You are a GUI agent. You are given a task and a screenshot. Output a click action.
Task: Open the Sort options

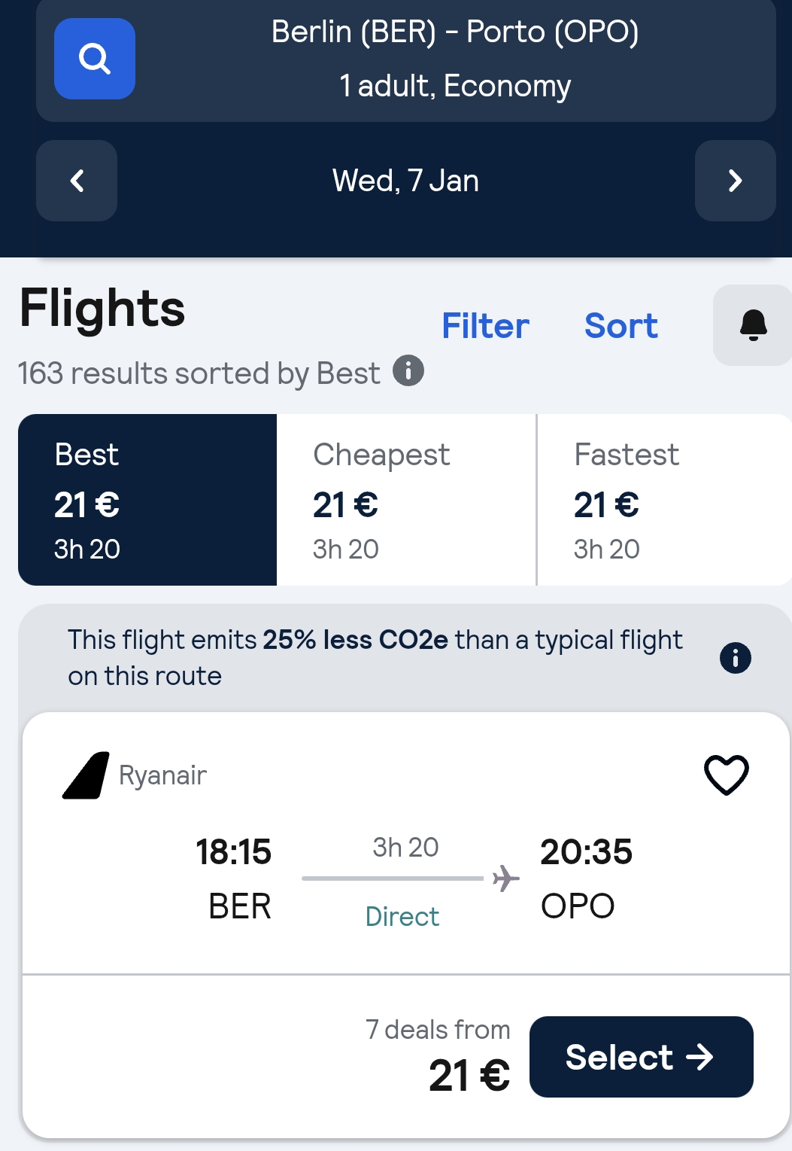621,326
